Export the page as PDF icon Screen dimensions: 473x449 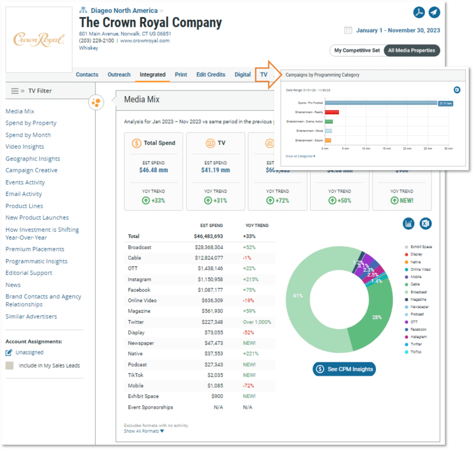point(418,12)
